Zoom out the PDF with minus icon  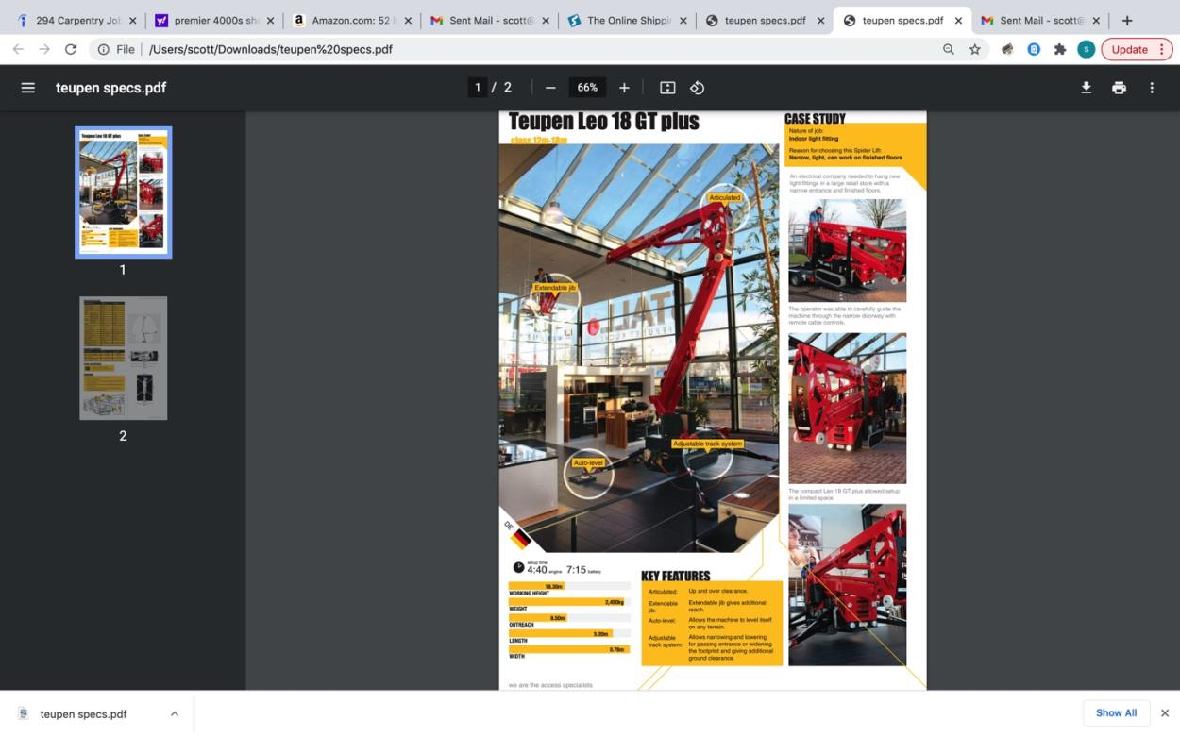(550, 88)
